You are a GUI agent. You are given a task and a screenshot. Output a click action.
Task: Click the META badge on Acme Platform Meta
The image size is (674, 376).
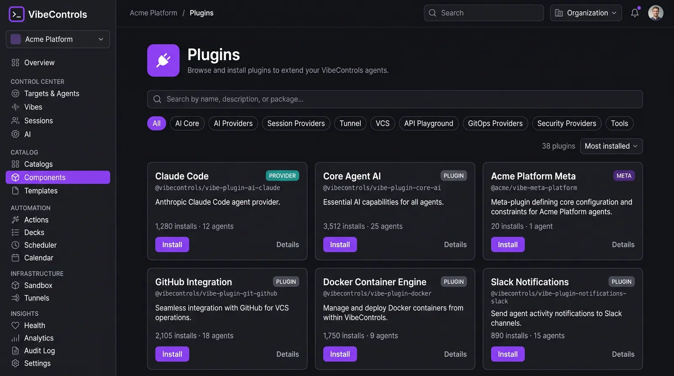tap(624, 176)
